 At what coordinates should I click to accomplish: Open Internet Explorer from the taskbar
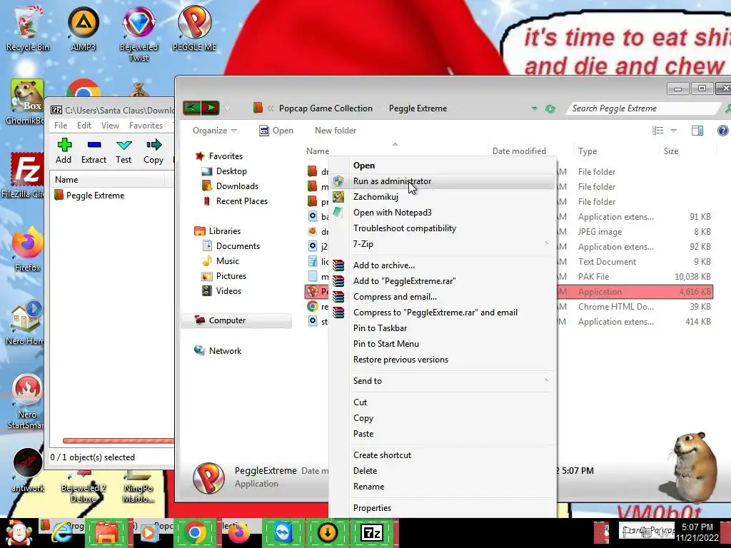62,533
